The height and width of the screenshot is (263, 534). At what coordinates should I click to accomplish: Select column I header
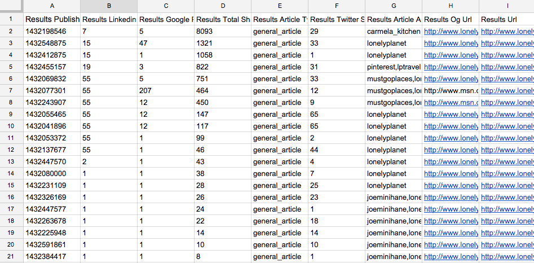pyautogui.click(x=507, y=6)
